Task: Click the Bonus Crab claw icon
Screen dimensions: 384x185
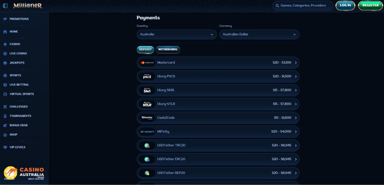Action: click(5, 126)
